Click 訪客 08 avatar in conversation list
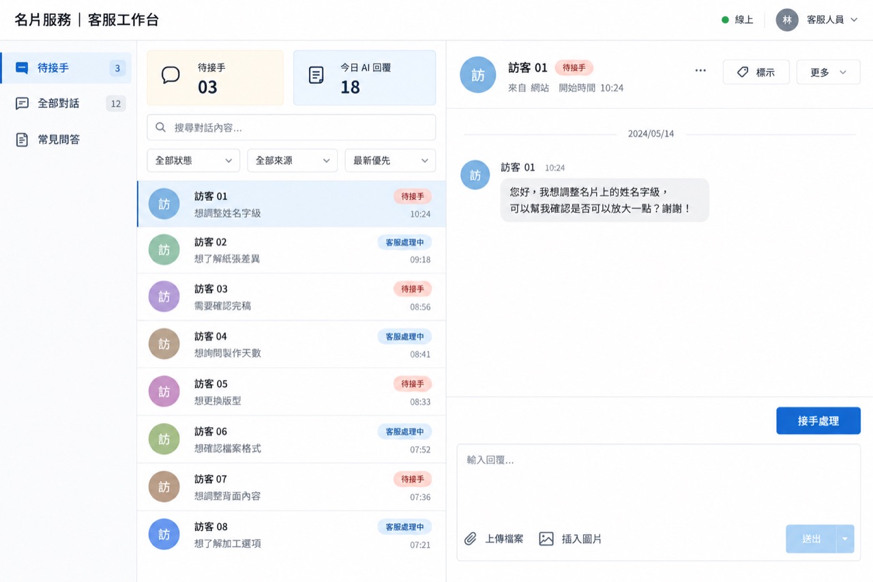The image size is (873, 582). [x=164, y=535]
